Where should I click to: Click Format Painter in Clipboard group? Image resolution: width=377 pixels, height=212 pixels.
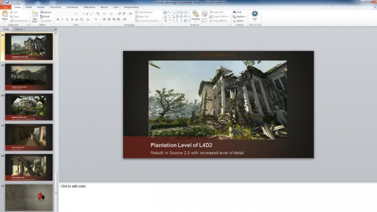19,21
